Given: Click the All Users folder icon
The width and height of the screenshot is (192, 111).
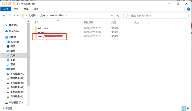Looking at the screenshot, I should [36, 28].
